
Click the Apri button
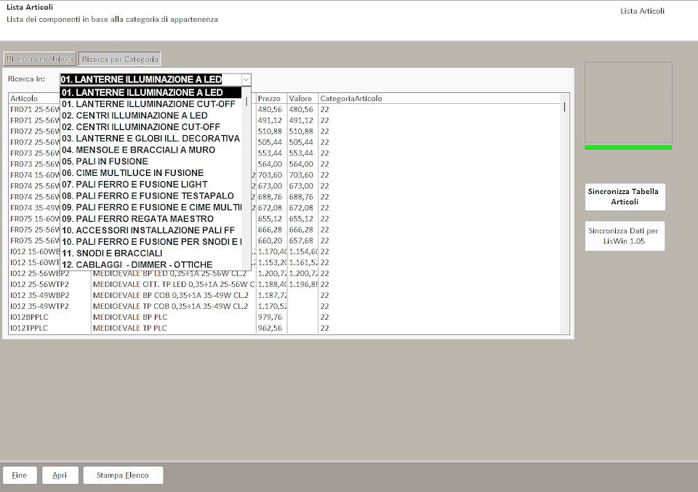point(60,475)
